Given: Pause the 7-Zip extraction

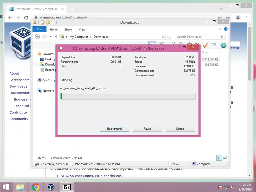Looking at the screenshot, I should click(x=147, y=129).
